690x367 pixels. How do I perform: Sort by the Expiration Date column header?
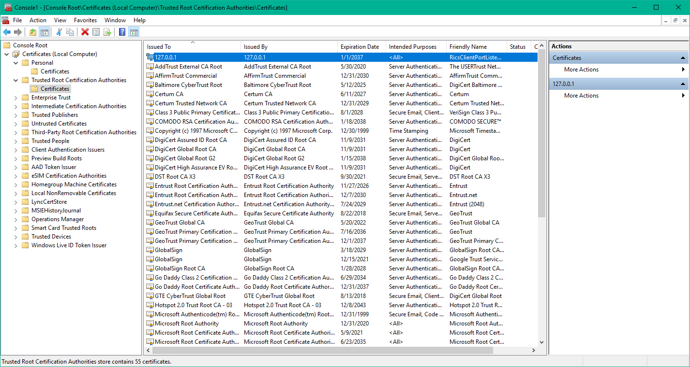point(362,47)
